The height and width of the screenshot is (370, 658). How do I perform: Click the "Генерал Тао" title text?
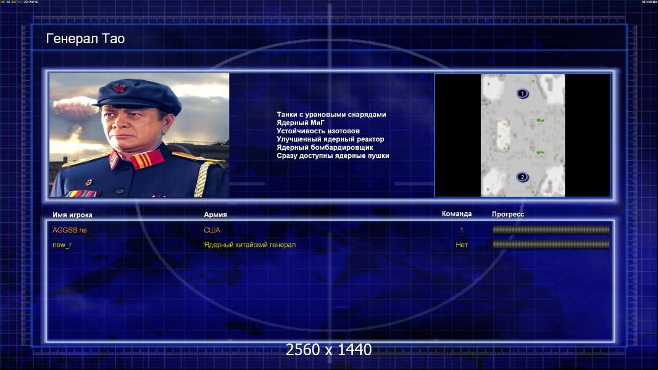85,39
